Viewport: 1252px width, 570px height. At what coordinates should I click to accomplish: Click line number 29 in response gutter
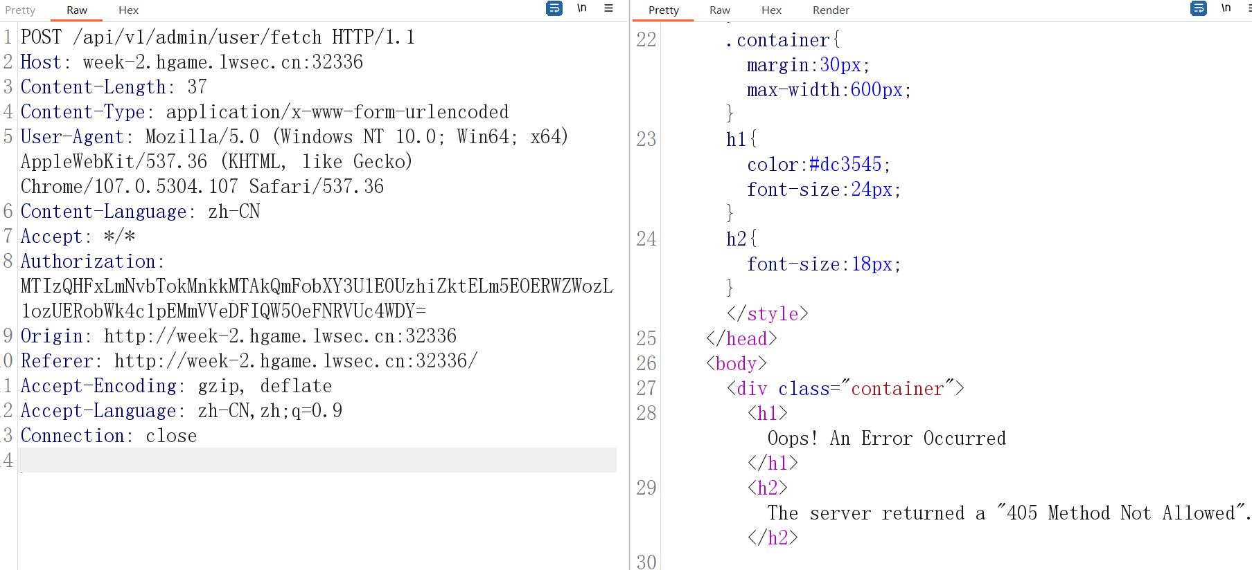[646, 488]
